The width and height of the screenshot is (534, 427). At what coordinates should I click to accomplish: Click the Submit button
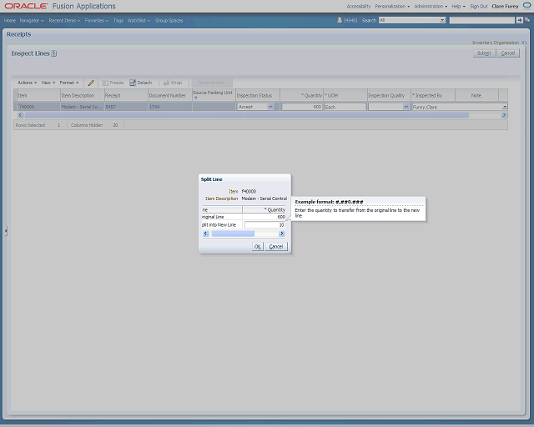point(484,53)
